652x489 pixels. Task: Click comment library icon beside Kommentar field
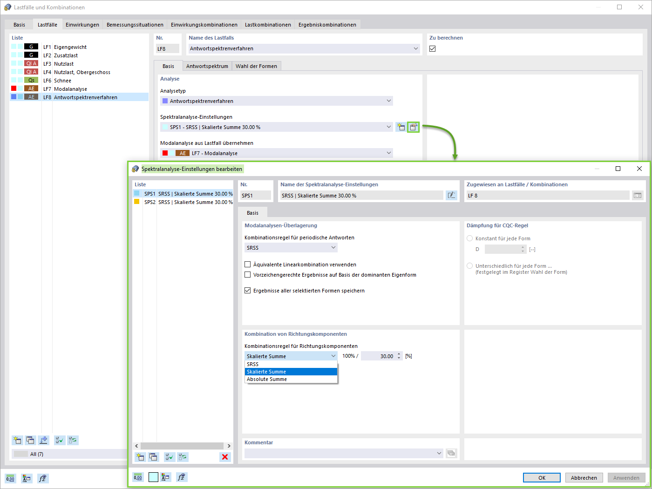(x=451, y=453)
